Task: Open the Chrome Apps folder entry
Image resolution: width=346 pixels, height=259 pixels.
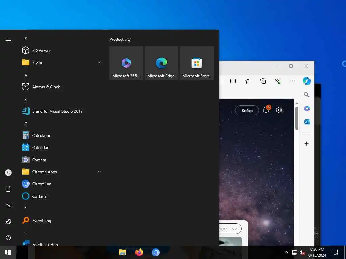Action: coord(62,172)
